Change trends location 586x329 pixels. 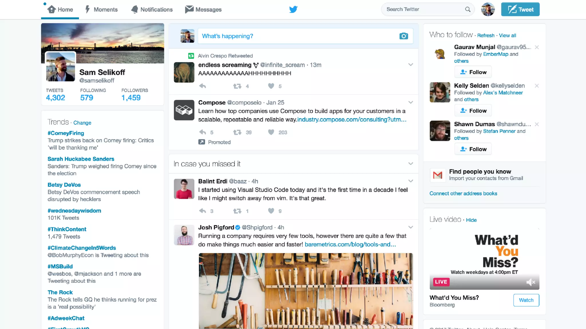(x=82, y=123)
